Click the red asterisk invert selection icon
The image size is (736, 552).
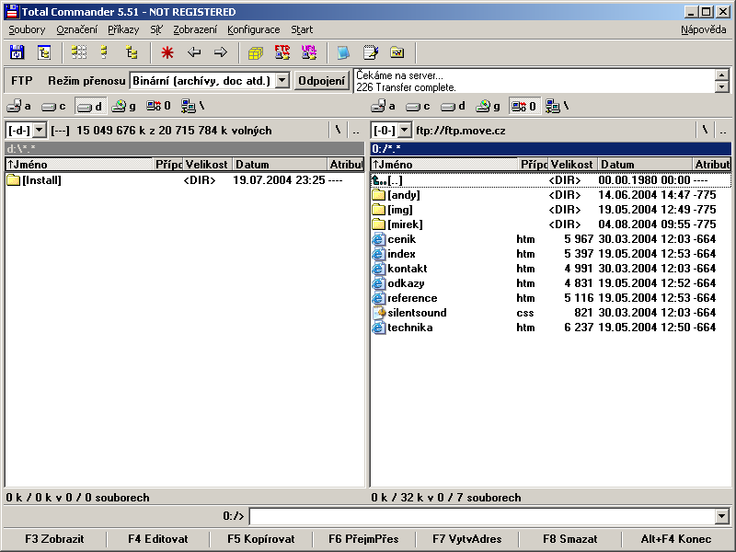click(167, 52)
